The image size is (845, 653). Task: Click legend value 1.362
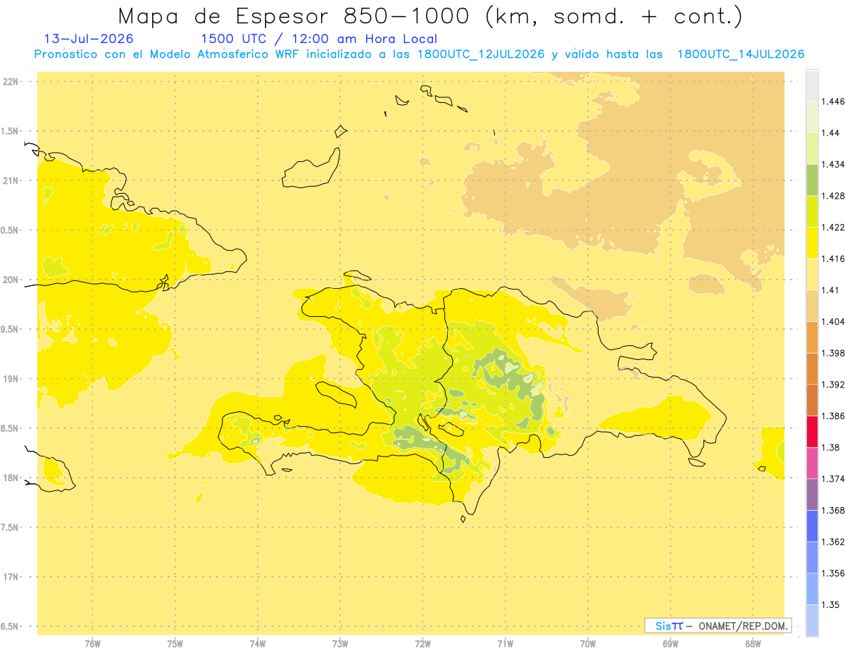[x=833, y=542]
